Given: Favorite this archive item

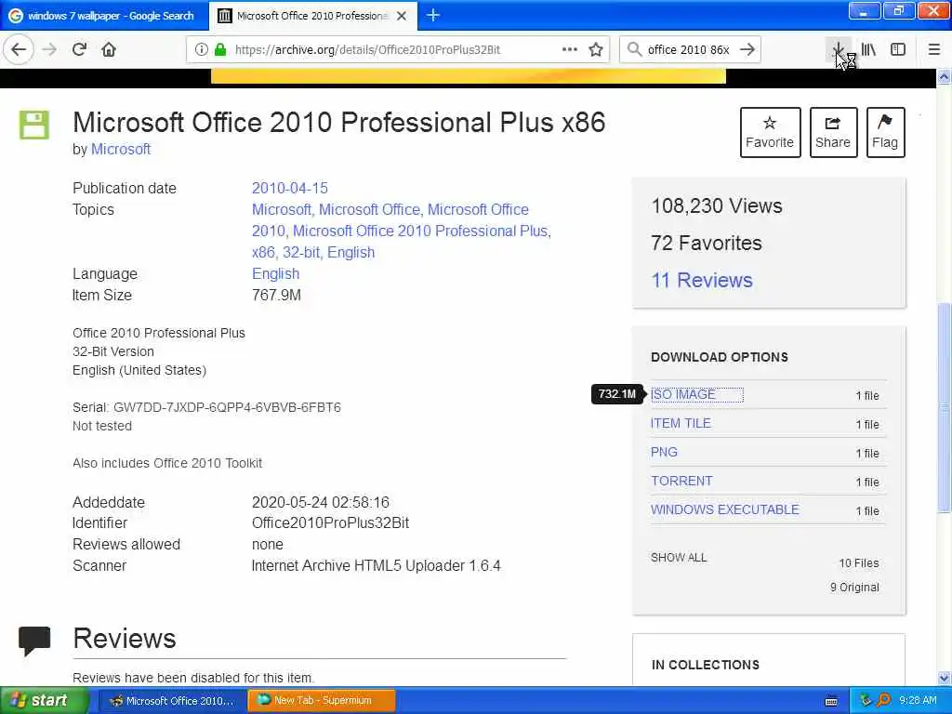Looking at the screenshot, I should tap(770, 132).
